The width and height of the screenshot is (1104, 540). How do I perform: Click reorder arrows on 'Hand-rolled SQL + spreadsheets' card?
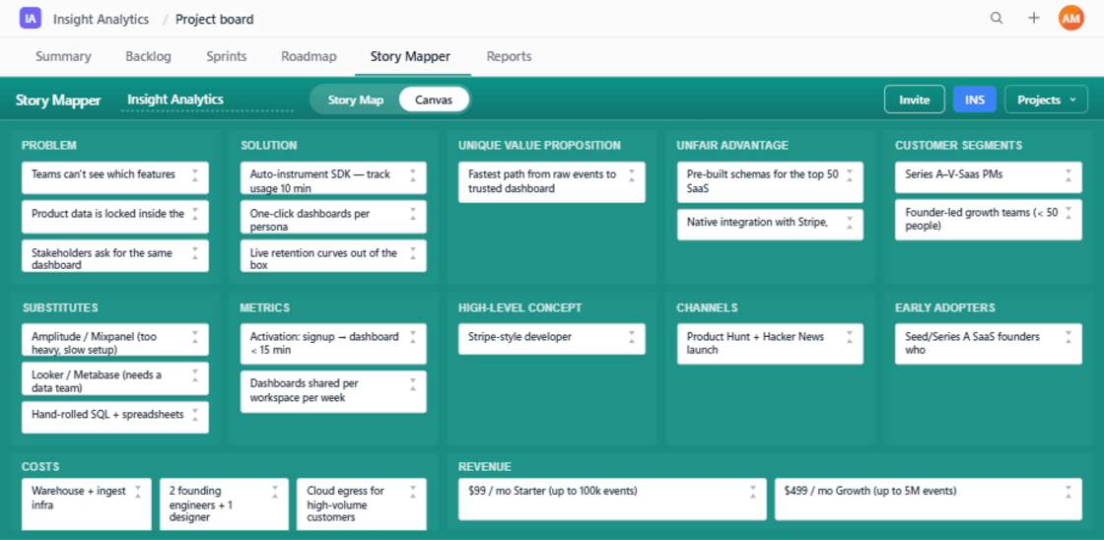coord(195,416)
